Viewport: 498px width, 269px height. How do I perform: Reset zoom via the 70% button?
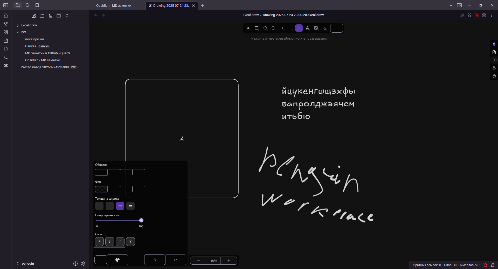pyautogui.click(x=214, y=261)
